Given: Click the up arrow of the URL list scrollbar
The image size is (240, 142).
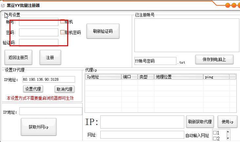Looking at the screenshot, I should [228, 132].
